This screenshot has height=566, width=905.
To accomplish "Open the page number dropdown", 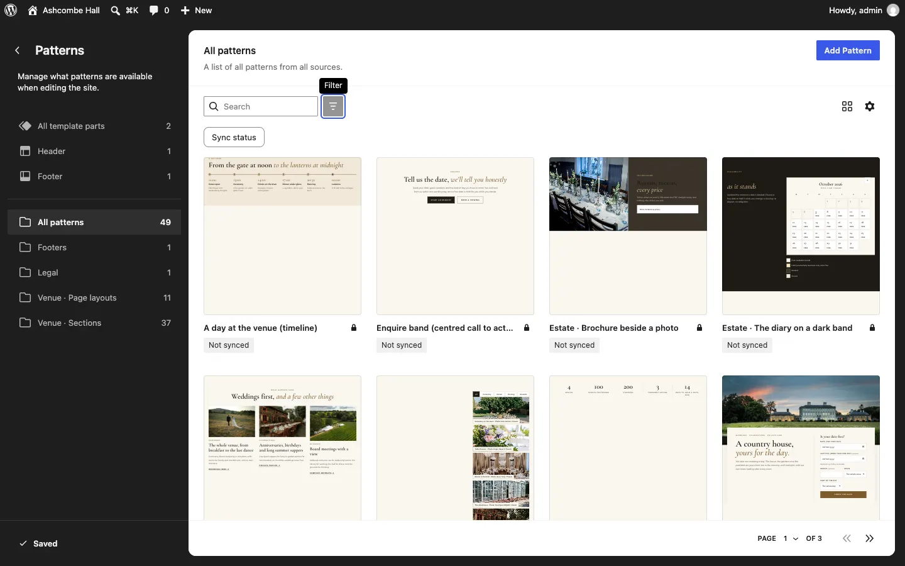I will point(791,538).
